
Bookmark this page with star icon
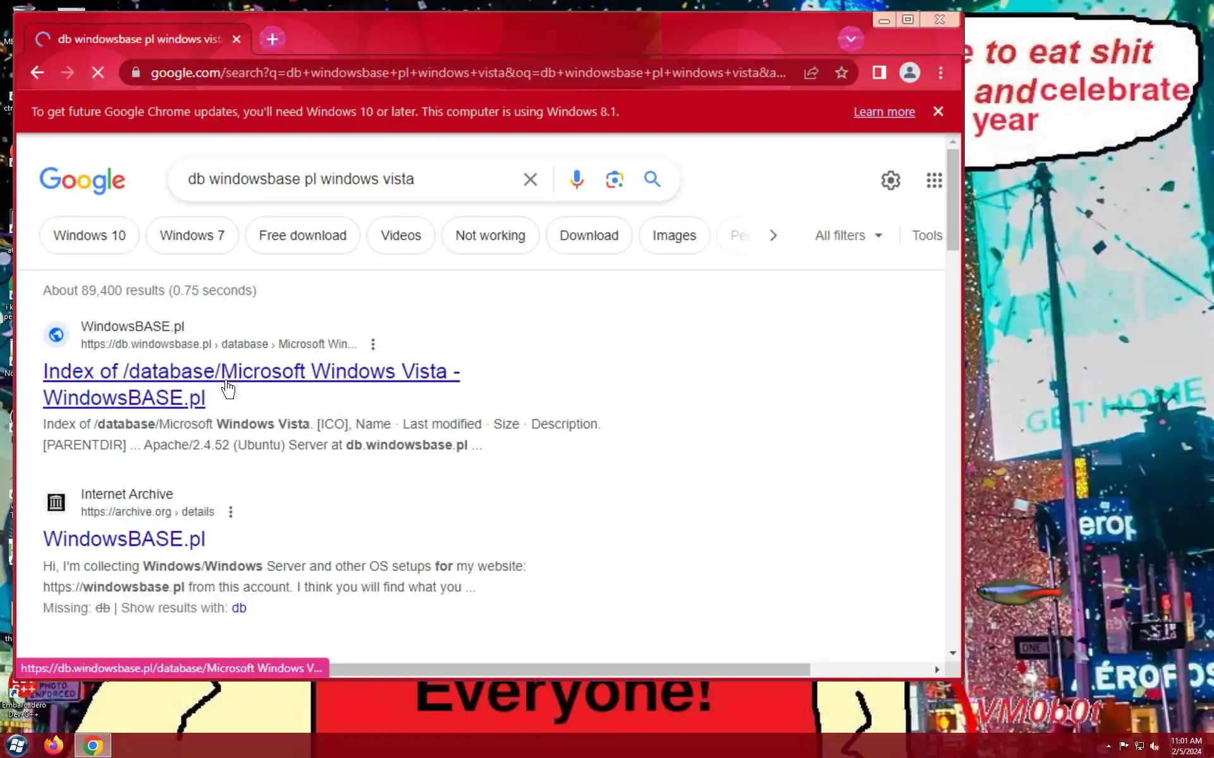pyautogui.click(x=841, y=73)
